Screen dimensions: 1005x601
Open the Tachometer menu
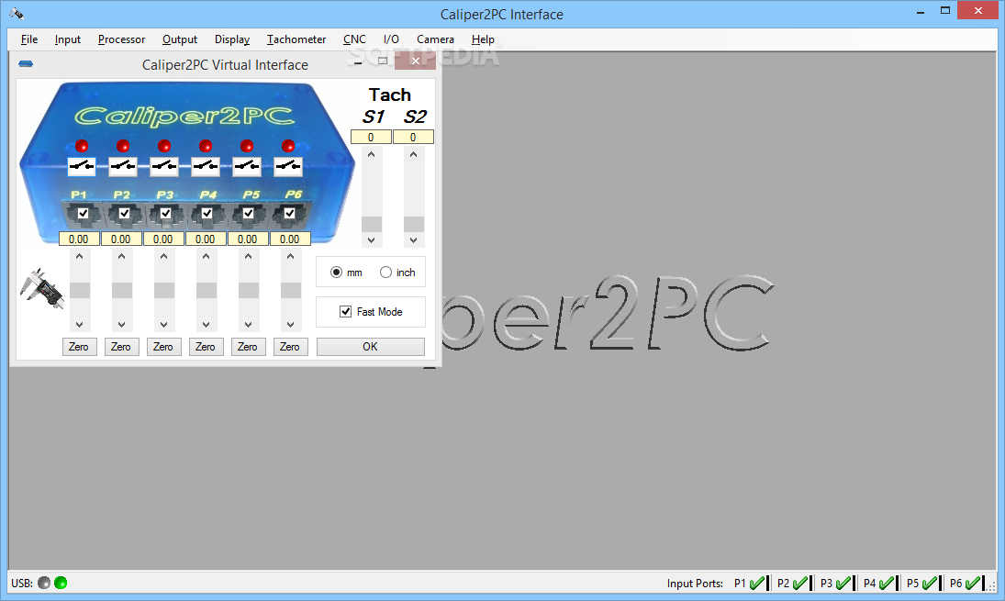(x=296, y=39)
